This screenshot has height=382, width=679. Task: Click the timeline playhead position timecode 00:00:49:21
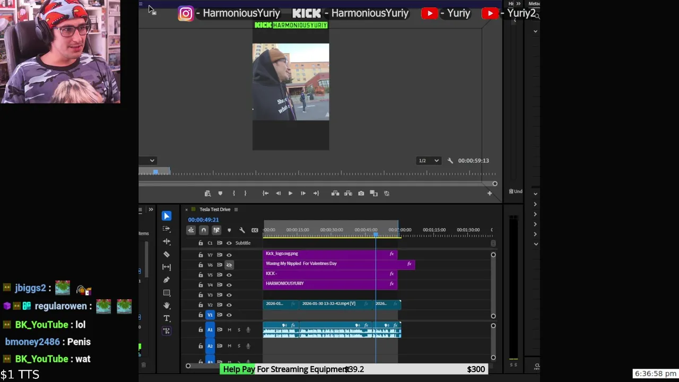click(x=203, y=220)
